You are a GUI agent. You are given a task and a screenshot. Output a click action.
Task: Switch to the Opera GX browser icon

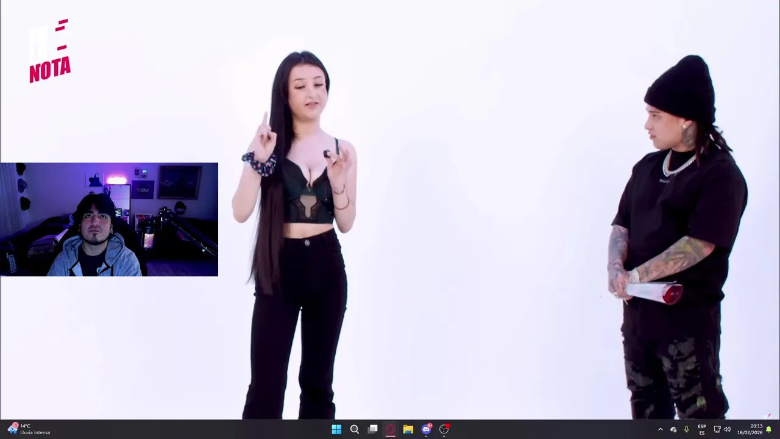(x=390, y=429)
